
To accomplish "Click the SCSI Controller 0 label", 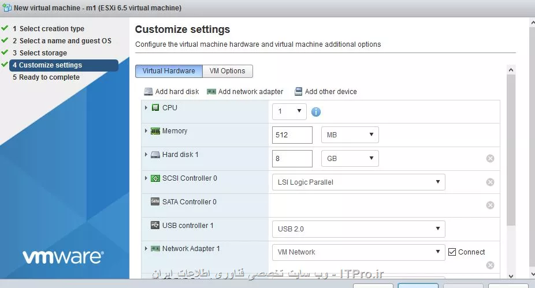I will point(190,178).
